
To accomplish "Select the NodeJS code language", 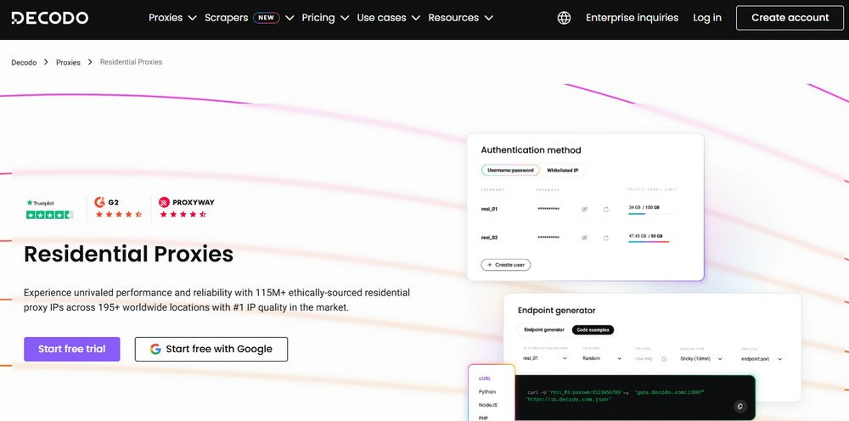I will (487, 406).
